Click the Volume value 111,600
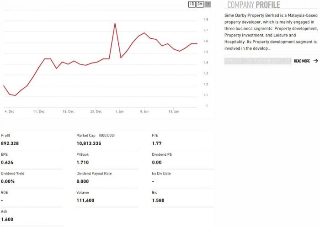 85,200
